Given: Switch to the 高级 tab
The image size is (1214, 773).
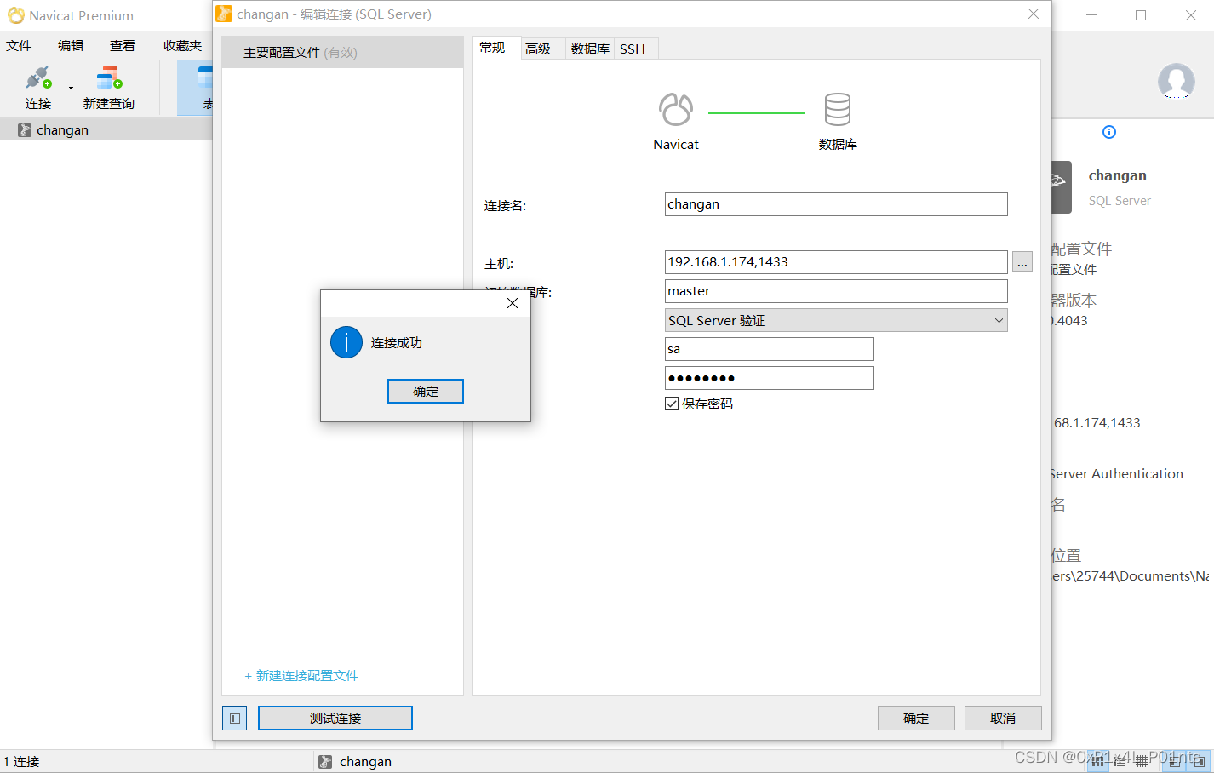Looking at the screenshot, I should pyautogui.click(x=538, y=49).
